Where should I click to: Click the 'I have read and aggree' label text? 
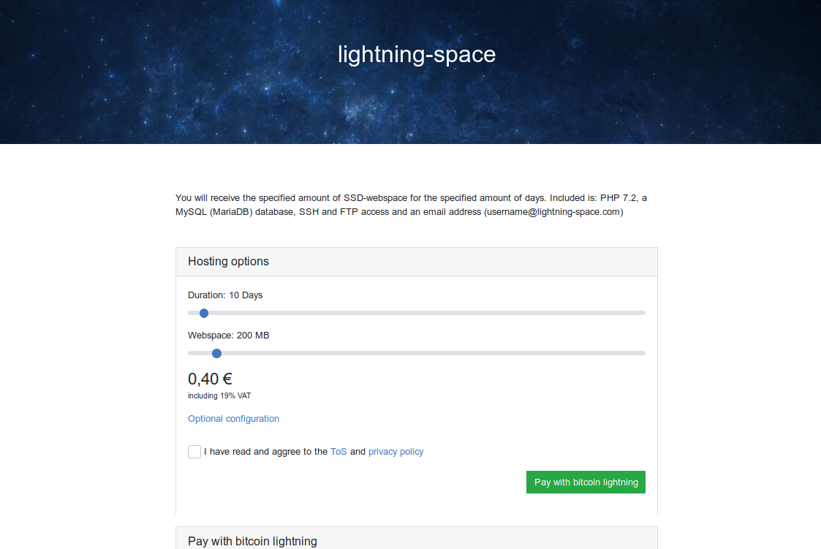[x=265, y=452]
